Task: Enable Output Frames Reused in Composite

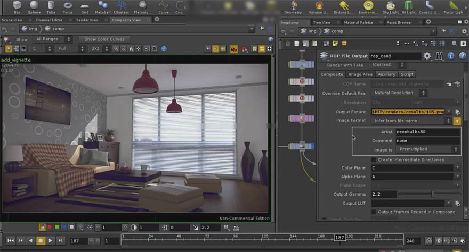Action: 373,212
